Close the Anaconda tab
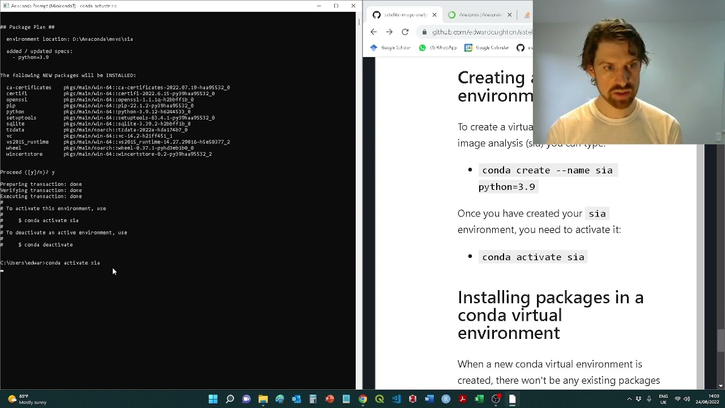Image resolution: width=725 pixels, height=408 pixels. [x=509, y=15]
